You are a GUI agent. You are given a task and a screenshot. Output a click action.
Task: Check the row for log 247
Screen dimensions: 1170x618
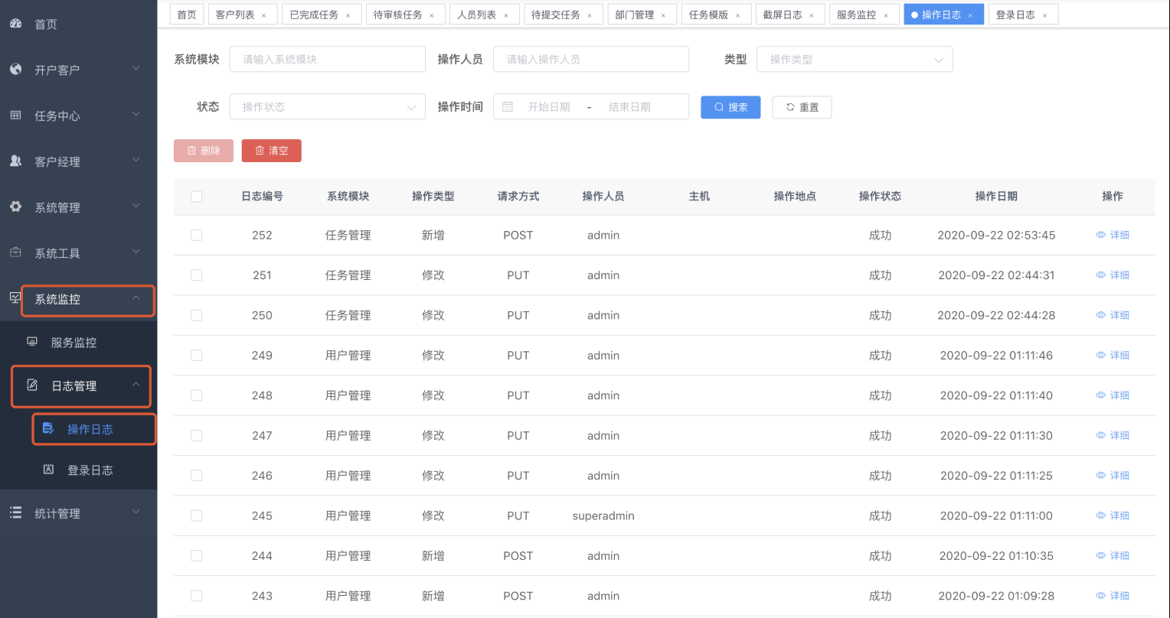click(197, 435)
